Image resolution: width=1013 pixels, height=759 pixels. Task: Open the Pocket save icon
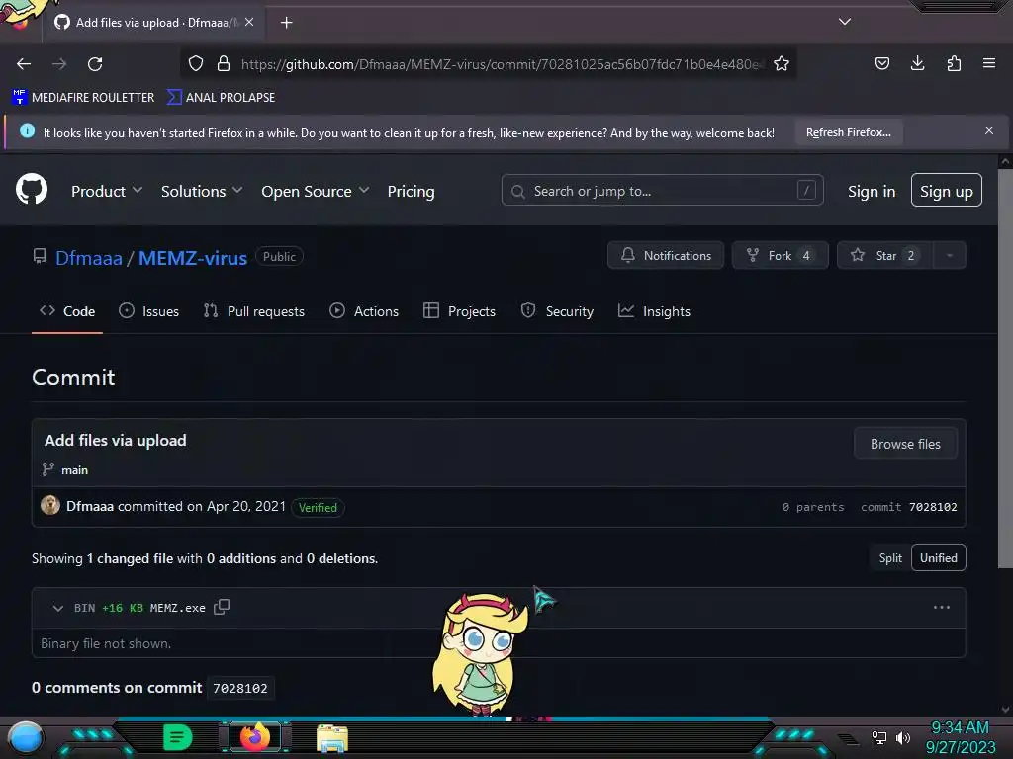(881, 63)
